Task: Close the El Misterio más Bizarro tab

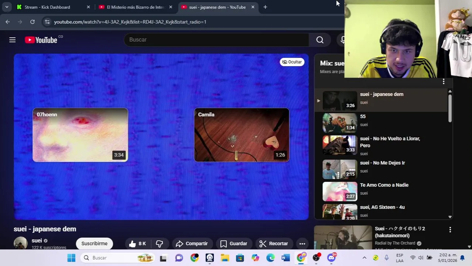Action: tap(171, 7)
